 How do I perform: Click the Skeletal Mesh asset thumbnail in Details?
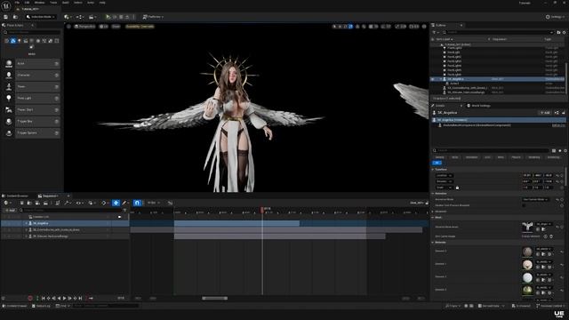pyautogui.click(x=527, y=227)
